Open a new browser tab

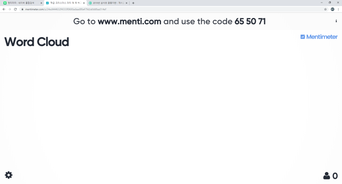tap(133, 3)
